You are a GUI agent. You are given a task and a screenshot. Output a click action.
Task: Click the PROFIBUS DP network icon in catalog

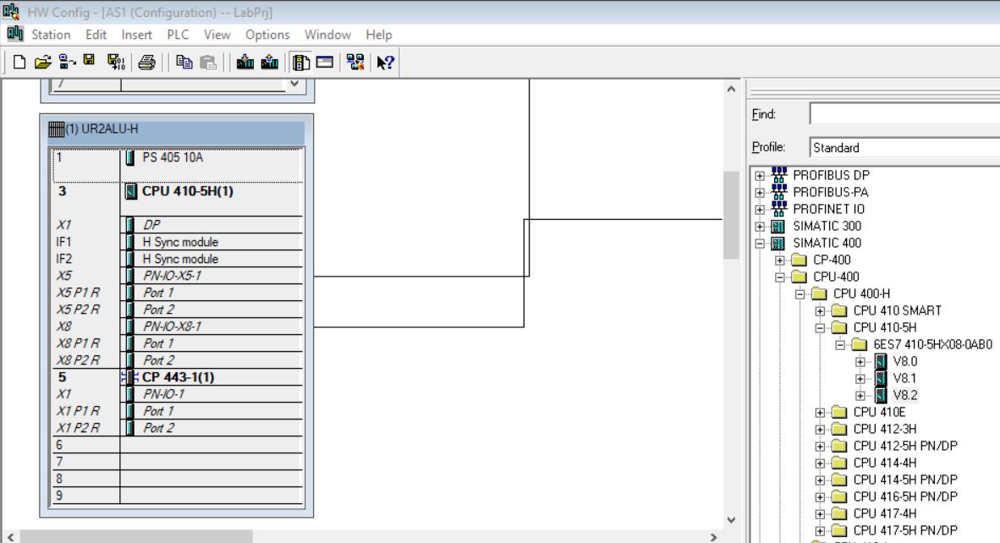(x=779, y=174)
